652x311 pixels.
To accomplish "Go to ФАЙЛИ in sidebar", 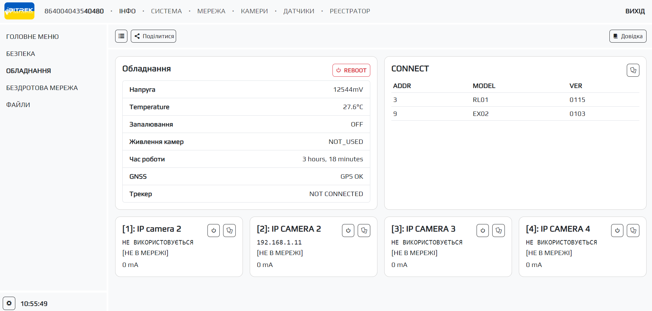I will click(x=18, y=105).
